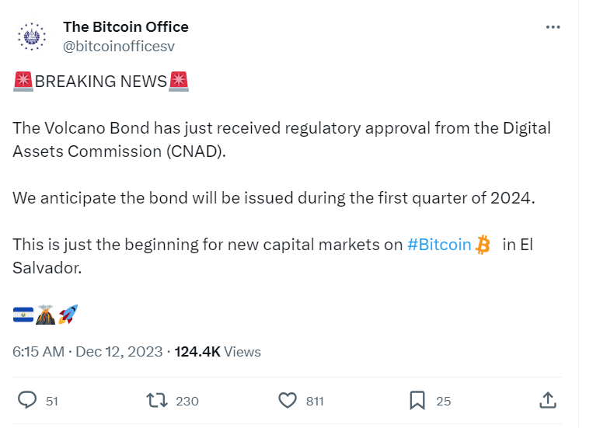
Task: Reply to the tweet via speech bubble icon
Action: 28,400
